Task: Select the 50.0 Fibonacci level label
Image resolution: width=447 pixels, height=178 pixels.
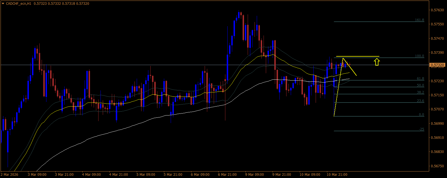Action: (x=420, y=85)
